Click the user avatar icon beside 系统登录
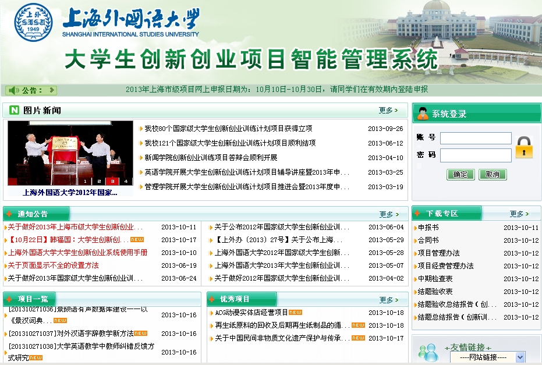 coord(423,114)
